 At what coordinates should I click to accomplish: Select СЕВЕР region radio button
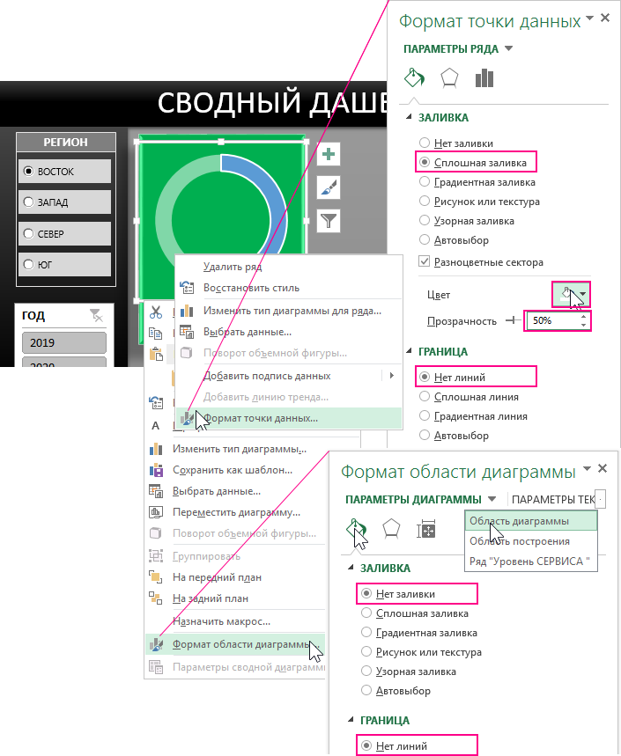[x=28, y=234]
